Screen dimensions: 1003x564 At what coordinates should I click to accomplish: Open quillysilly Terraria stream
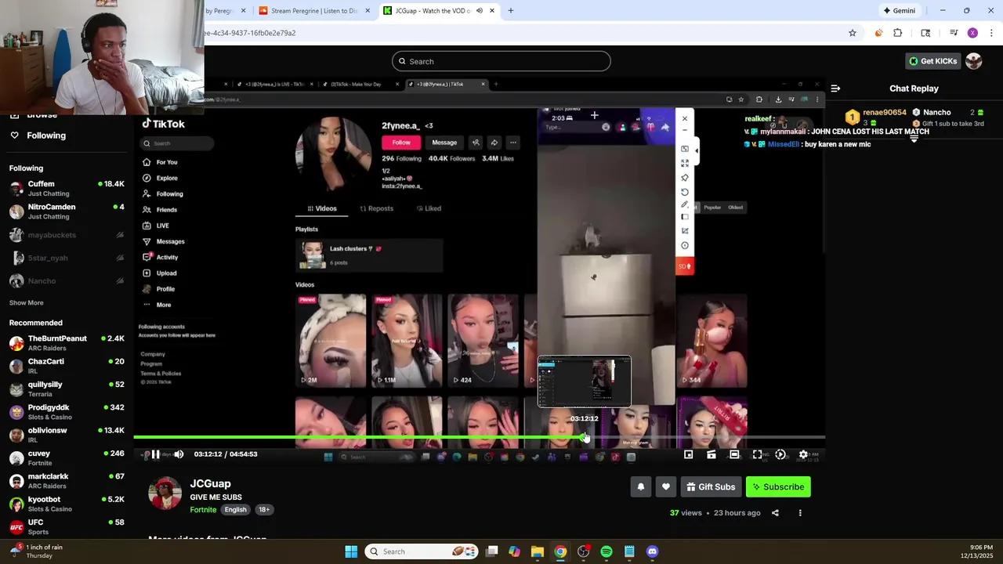click(x=67, y=389)
